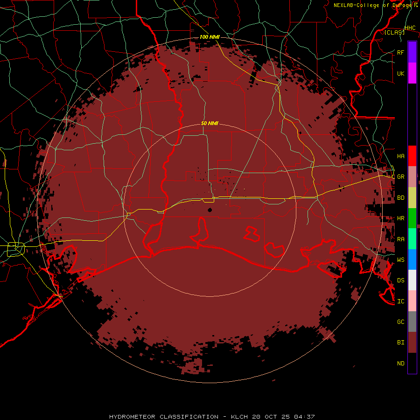420x420 pixels.
Task: Click the HR legend label
Action: [400, 218]
